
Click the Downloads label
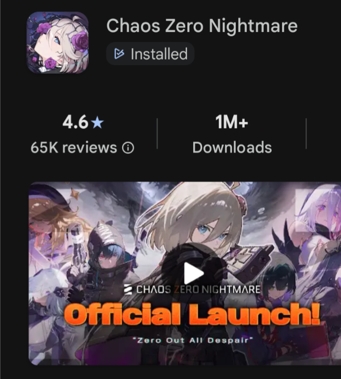click(x=232, y=147)
